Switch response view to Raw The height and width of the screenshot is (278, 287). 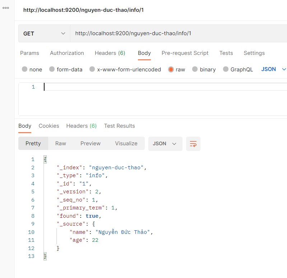point(61,143)
